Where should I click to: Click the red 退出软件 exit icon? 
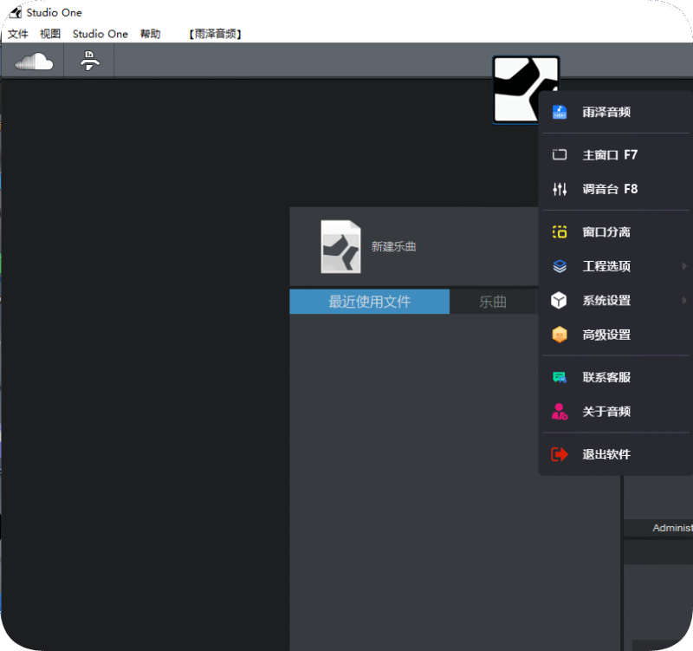coord(560,453)
